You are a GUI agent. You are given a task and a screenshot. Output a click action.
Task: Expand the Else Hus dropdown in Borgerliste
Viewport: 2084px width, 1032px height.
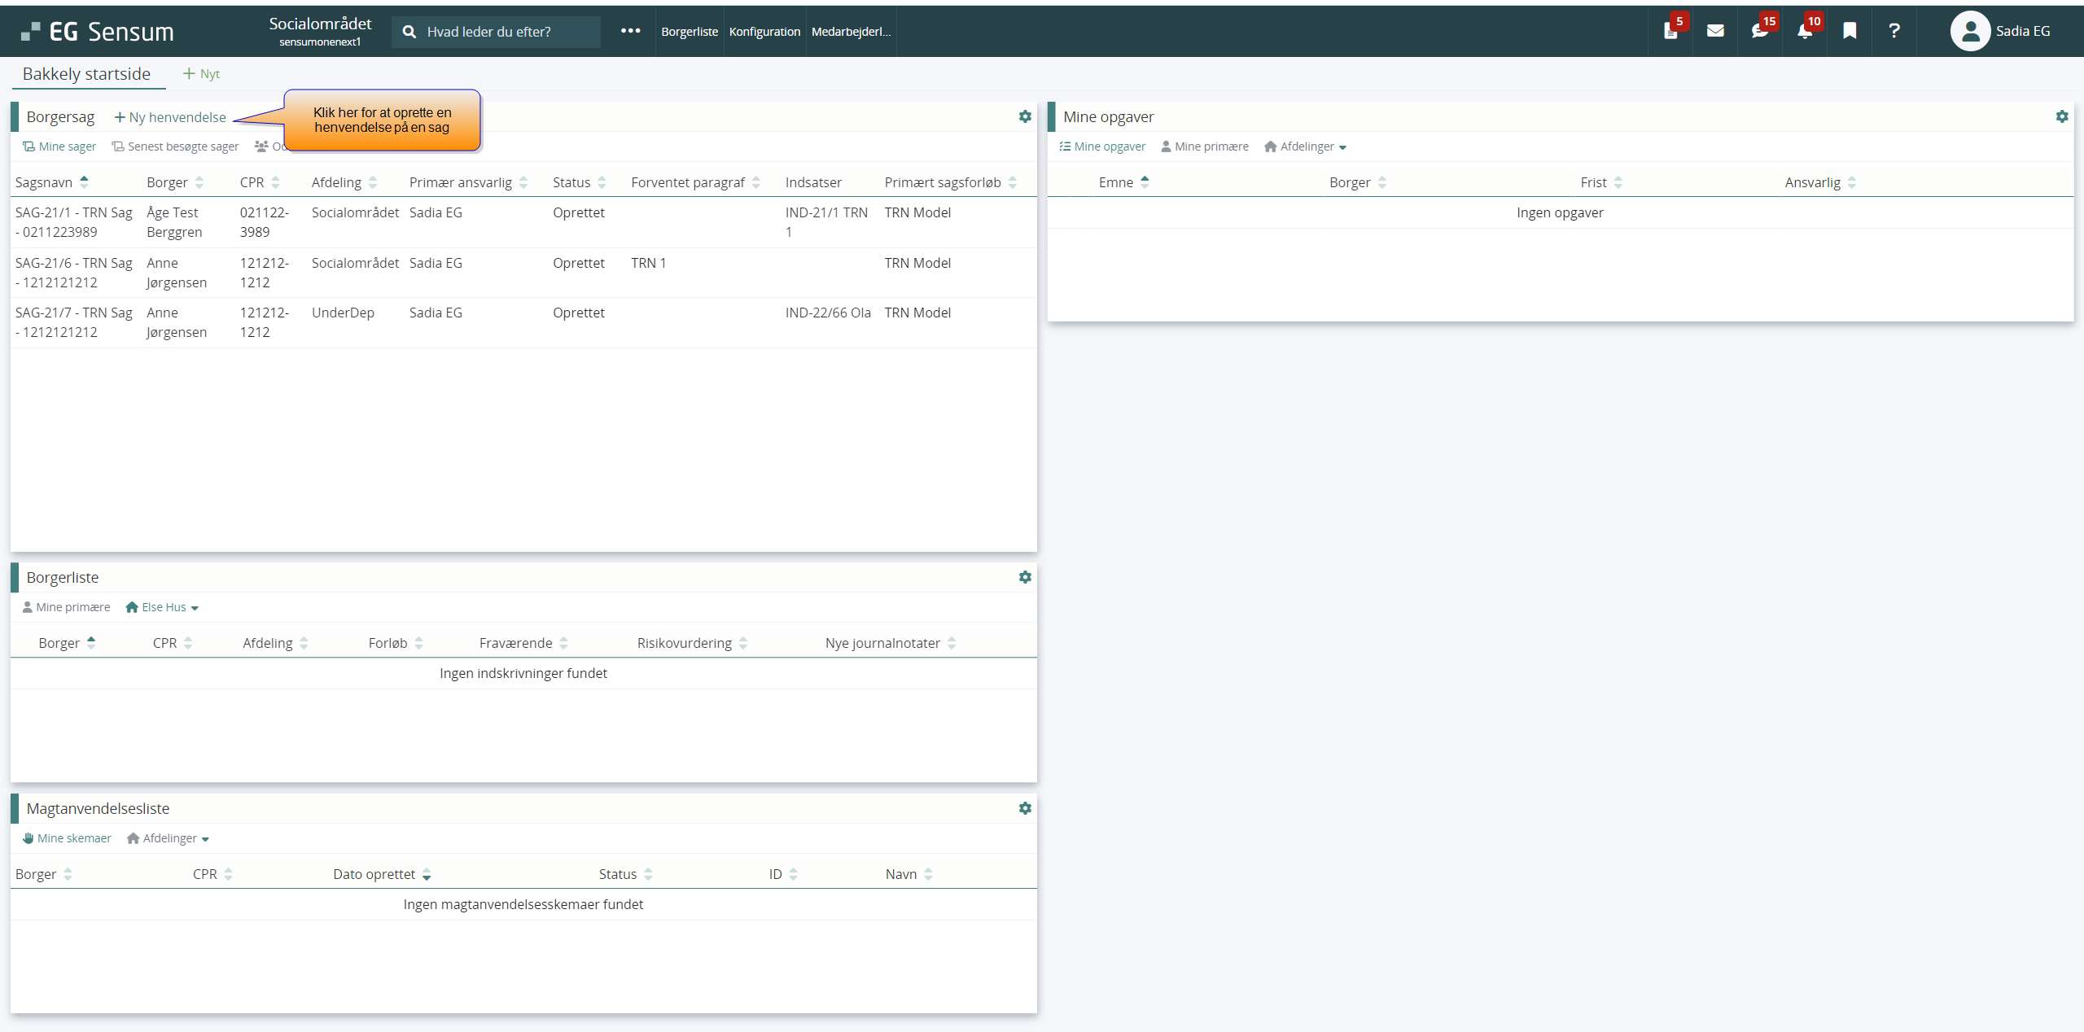click(x=162, y=607)
